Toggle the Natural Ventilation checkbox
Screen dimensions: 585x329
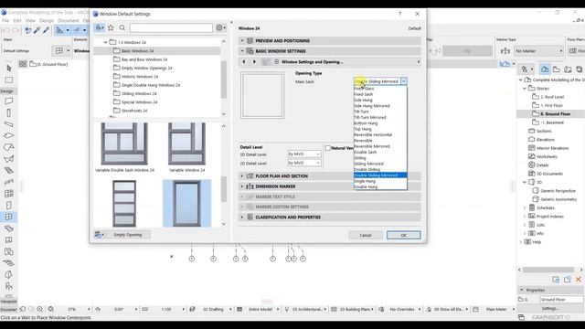(x=328, y=148)
